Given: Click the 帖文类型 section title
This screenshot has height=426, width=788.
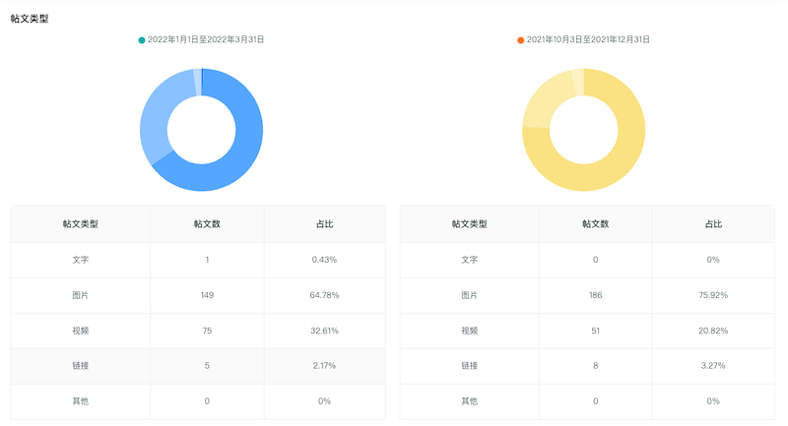Looking at the screenshot, I should click(31, 19).
